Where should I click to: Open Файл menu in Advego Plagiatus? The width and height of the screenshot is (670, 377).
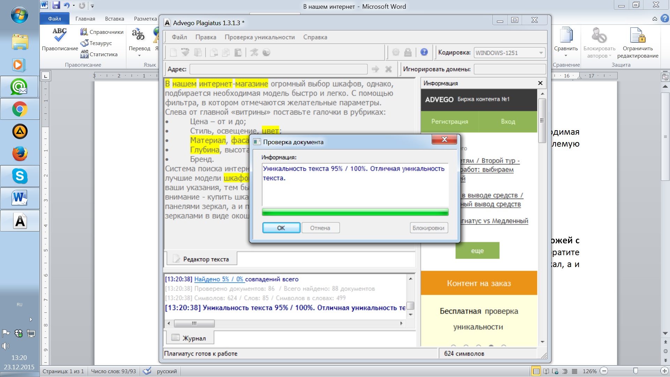(179, 37)
